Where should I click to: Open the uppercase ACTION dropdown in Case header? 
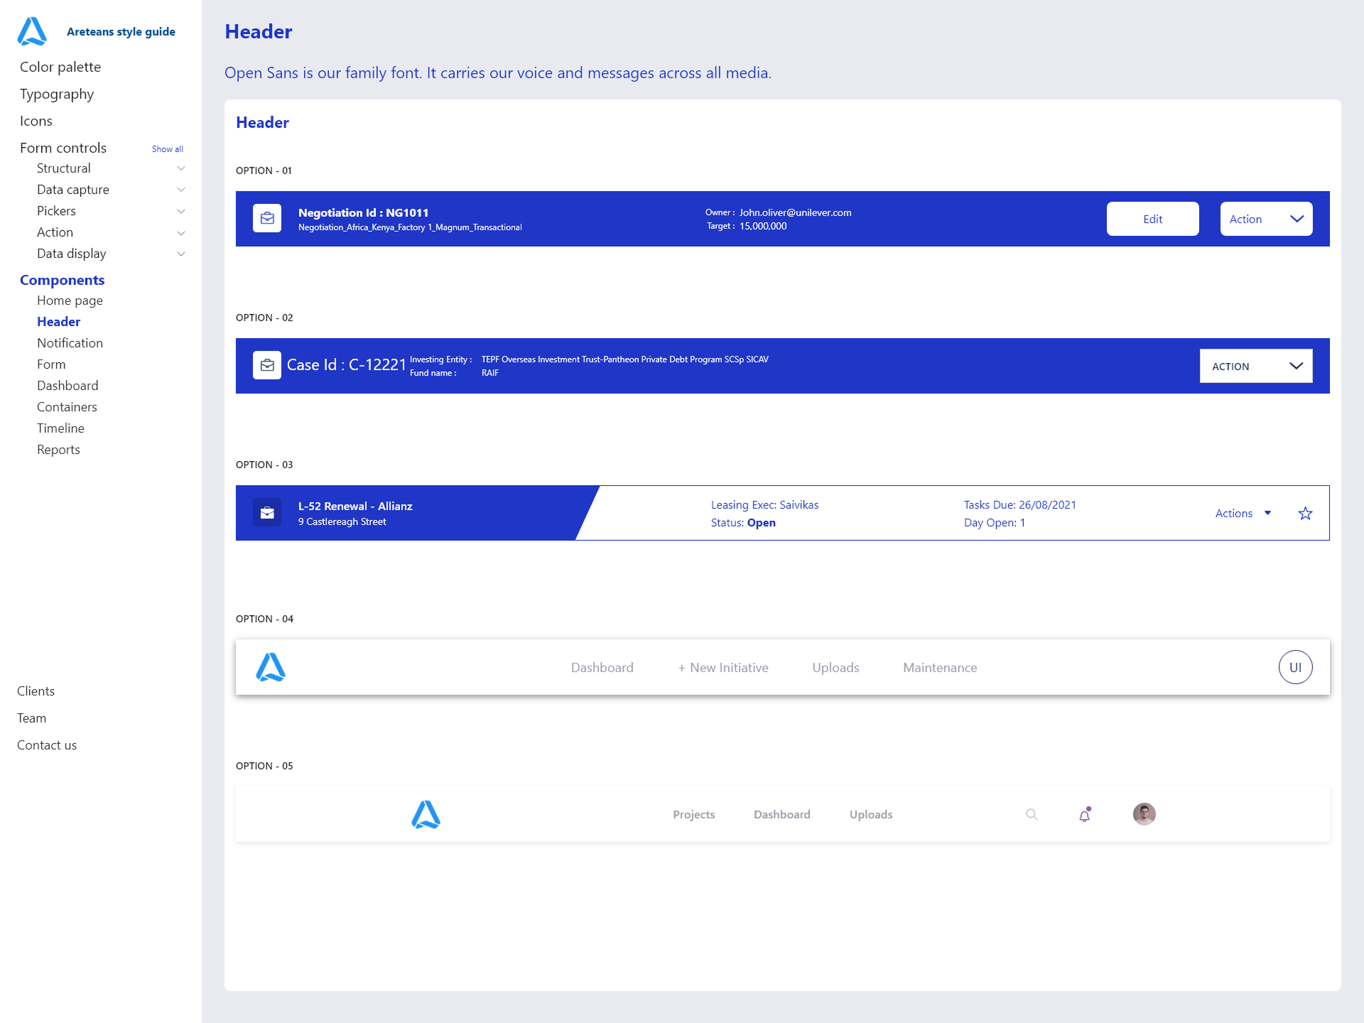click(x=1255, y=366)
